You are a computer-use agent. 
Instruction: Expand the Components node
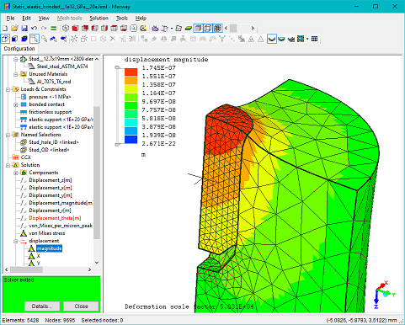(16, 173)
